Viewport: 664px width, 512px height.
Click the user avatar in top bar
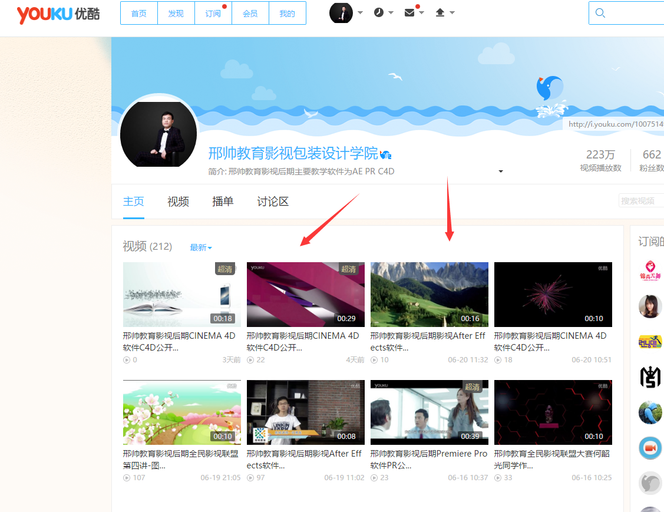[x=341, y=13]
